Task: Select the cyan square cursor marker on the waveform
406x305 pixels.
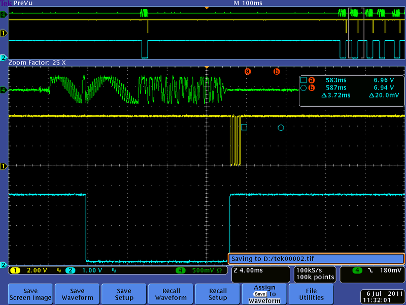Action: pos(244,128)
